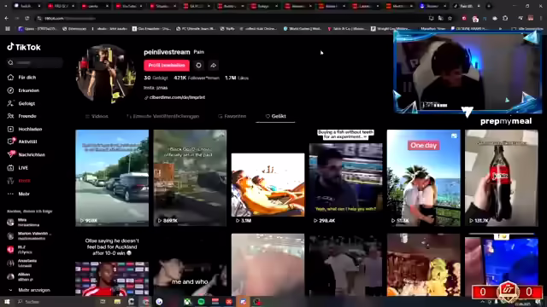Open the food plate video thumbnail

coord(424,265)
